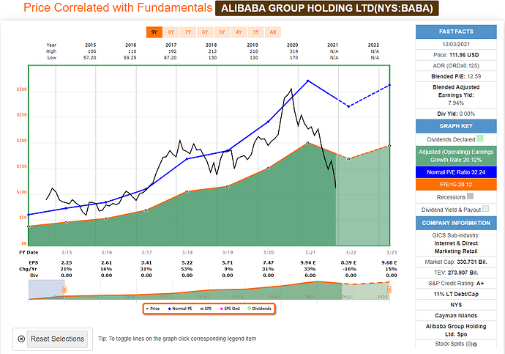505x354 pixels.
Task: Click the Div Yld: 0.00% text
Action: pyautogui.click(x=456, y=114)
